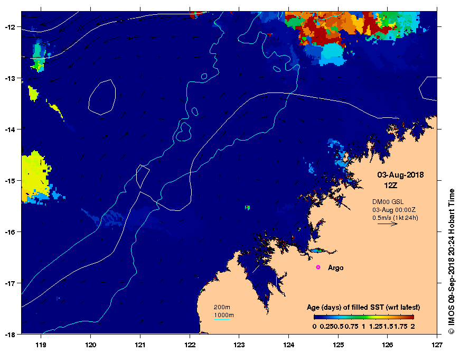Click the '03-Aug-2018' date text
Image resolution: width=460 pixels, height=352 pixels.
[x=400, y=175]
